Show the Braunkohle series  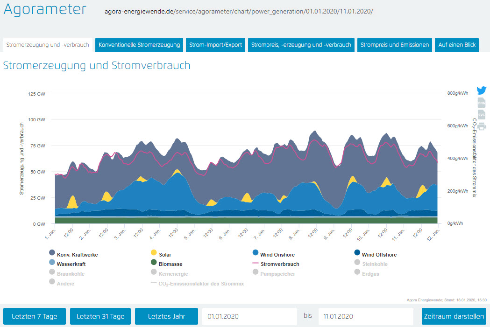coord(72,274)
